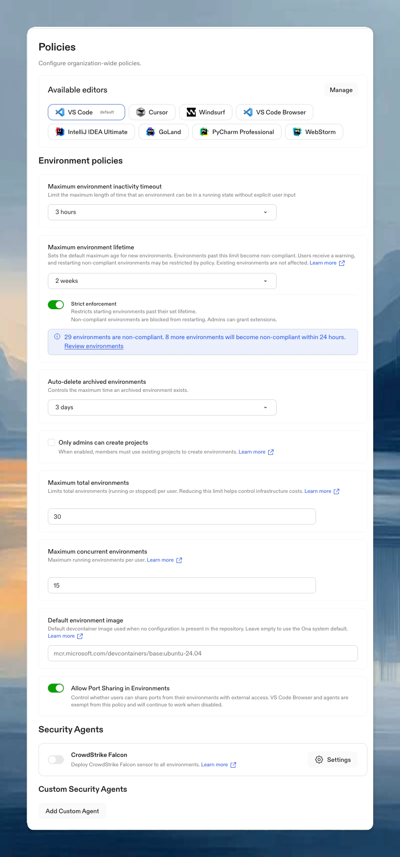Screen dimensions: 400x857
Task: Open CrowdStrike Falcon Settings
Action: pyautogui.click(x=333, y=760)
